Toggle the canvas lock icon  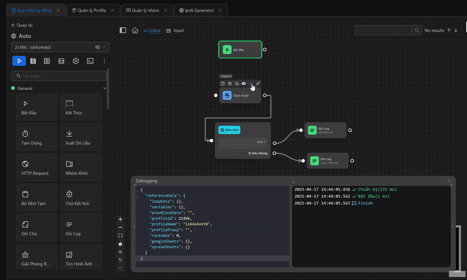120,244
